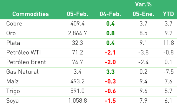Viewport: 177px width, 106px height.
Task: Click the 04-Feb. column header
Action: point(110,14)
